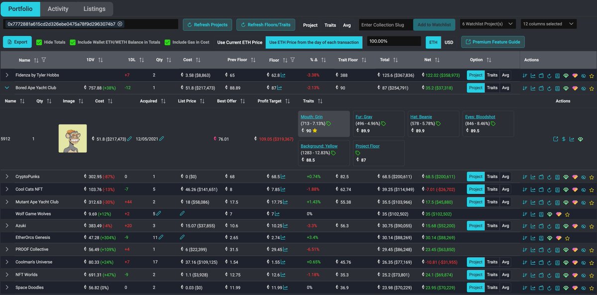Click hide (crossed eye) icon in CryptoPunks row
Screen dimensions: 597x295
coord(583,177)
